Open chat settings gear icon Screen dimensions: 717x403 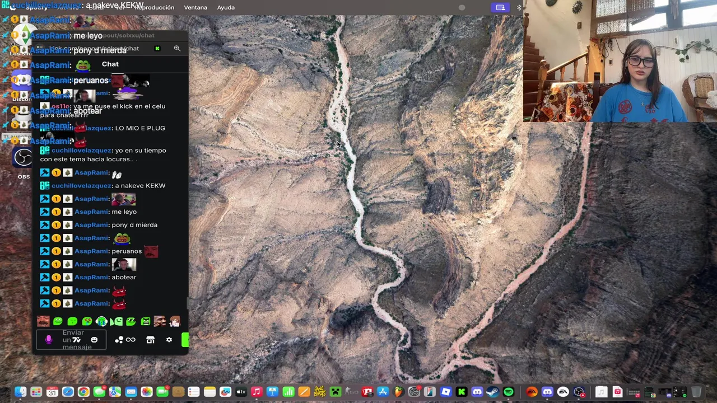coord(169,340)
